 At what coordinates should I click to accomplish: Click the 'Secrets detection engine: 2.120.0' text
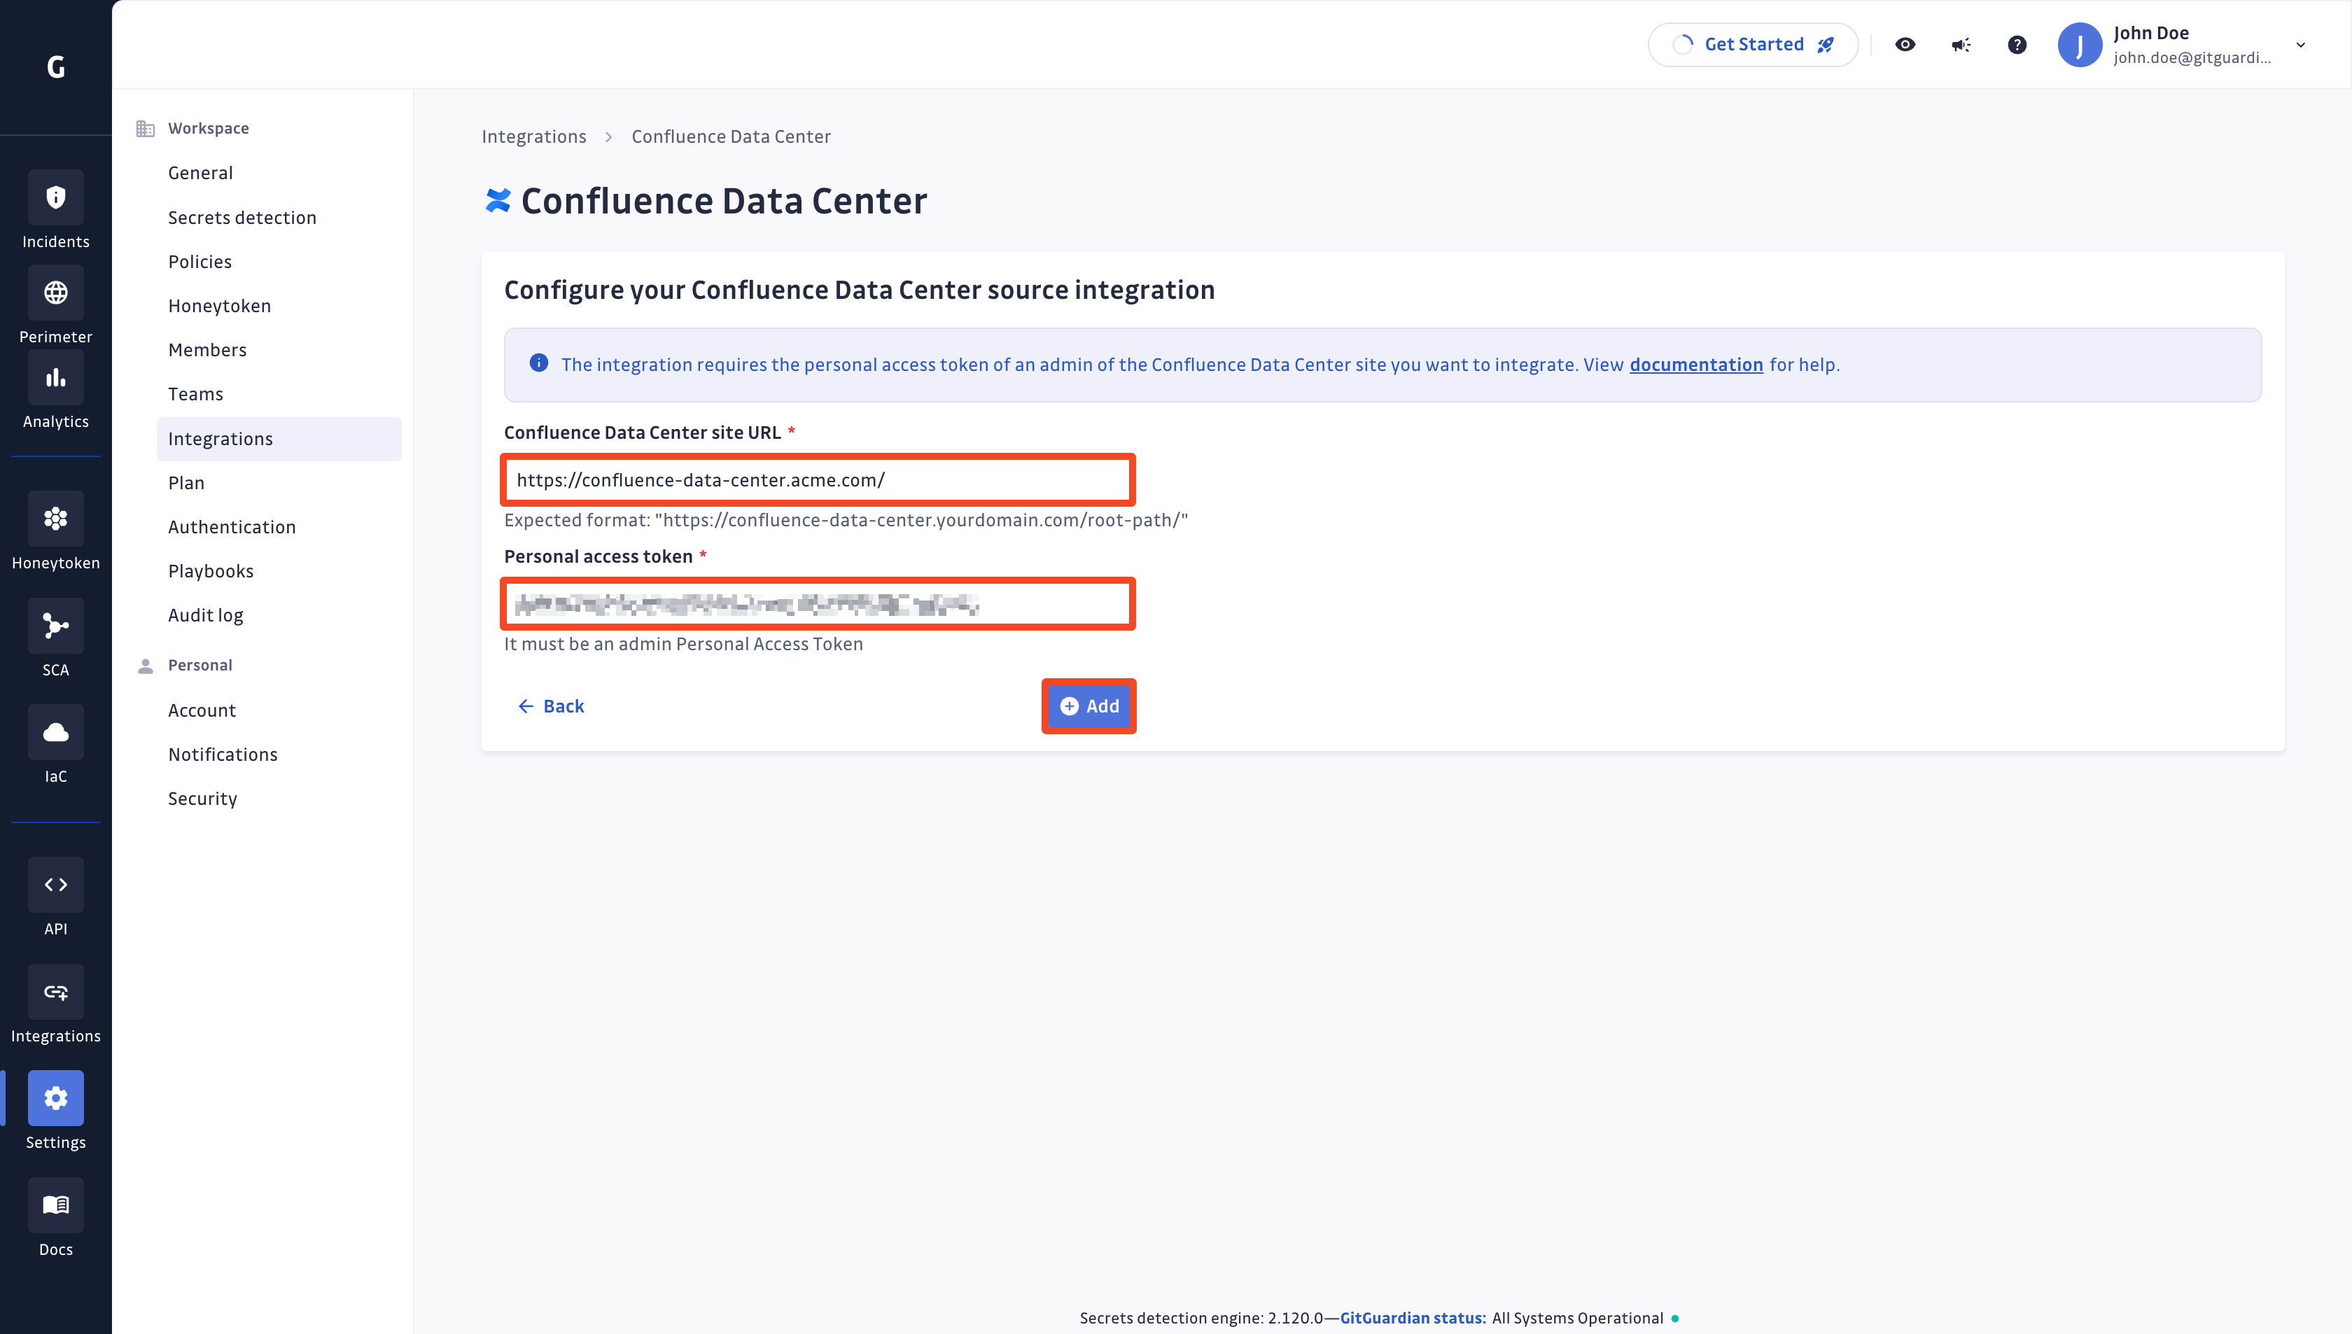tap(1200, 1317)
